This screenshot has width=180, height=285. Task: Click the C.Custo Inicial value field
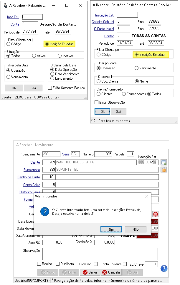pos(123,28)
